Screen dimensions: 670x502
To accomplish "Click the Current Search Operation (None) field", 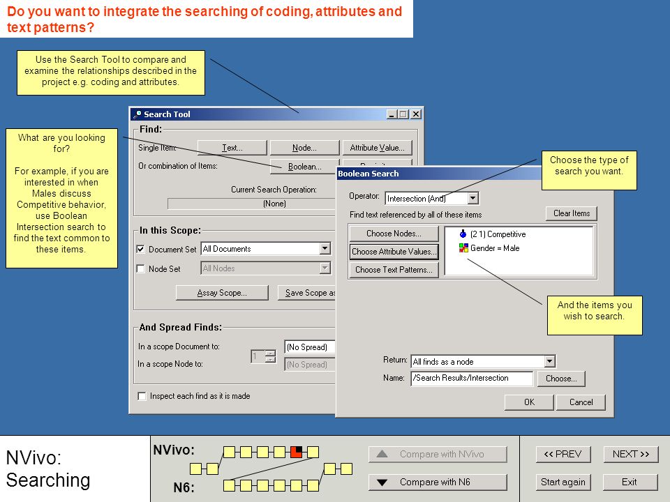I will click(252, 204).
